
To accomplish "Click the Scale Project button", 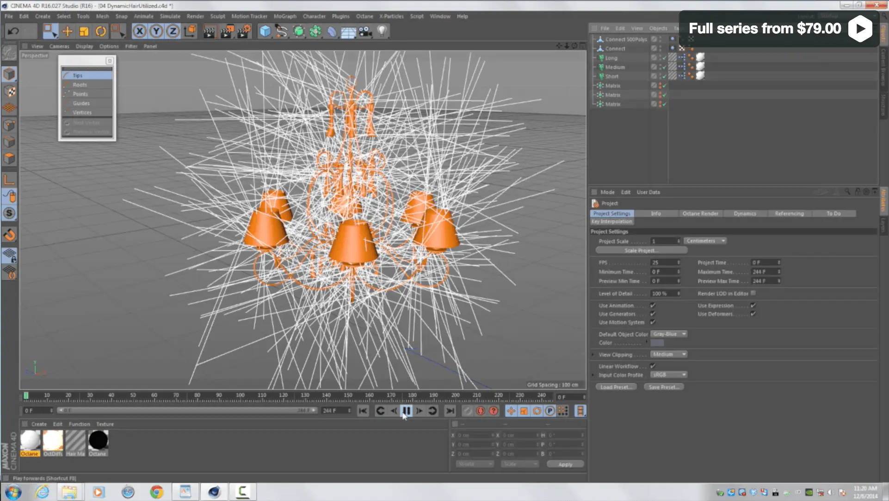I will click(x=641, y=250).
